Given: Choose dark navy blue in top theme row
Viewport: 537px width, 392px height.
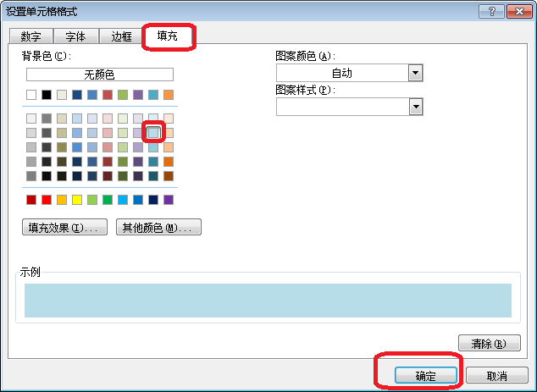Looking at the screenshot, I should 77,95.
